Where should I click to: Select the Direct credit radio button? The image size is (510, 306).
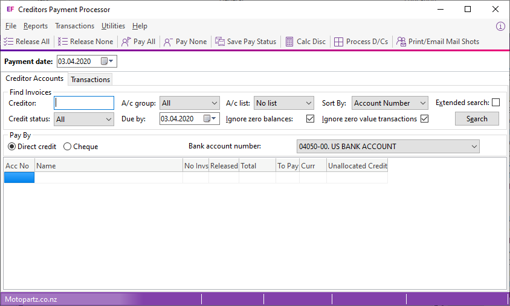click(x=11, y=147)
